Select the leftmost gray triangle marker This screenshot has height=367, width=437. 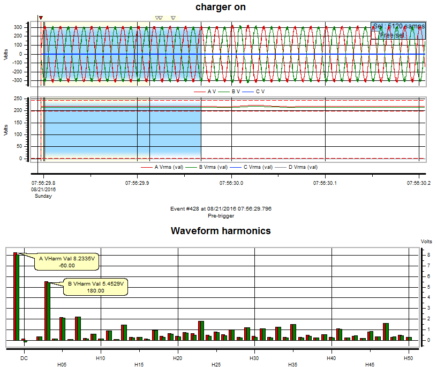coord(157,18)
